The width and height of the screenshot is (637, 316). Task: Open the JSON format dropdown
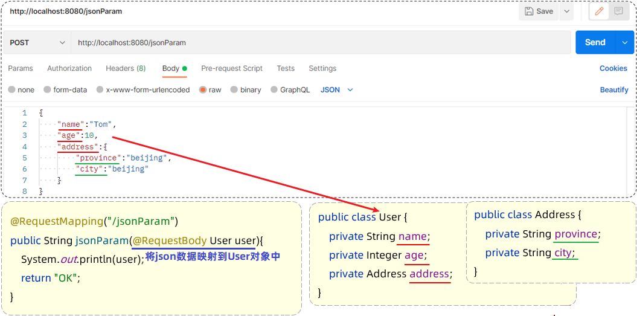336,90
